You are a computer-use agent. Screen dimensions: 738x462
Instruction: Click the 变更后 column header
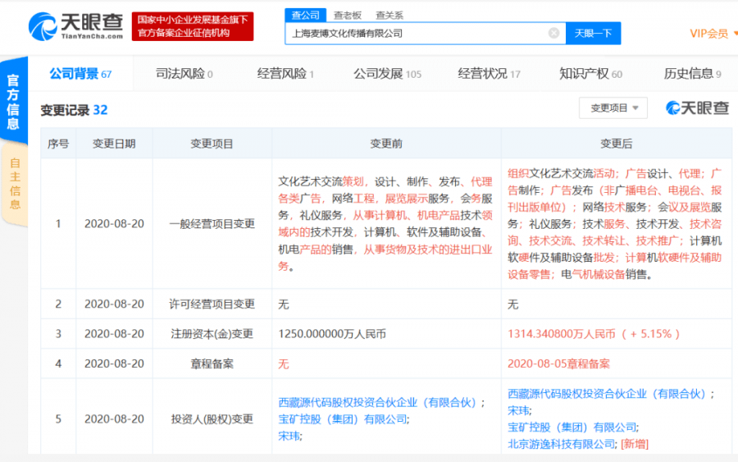pyautogui.click(x=617, y=144)
